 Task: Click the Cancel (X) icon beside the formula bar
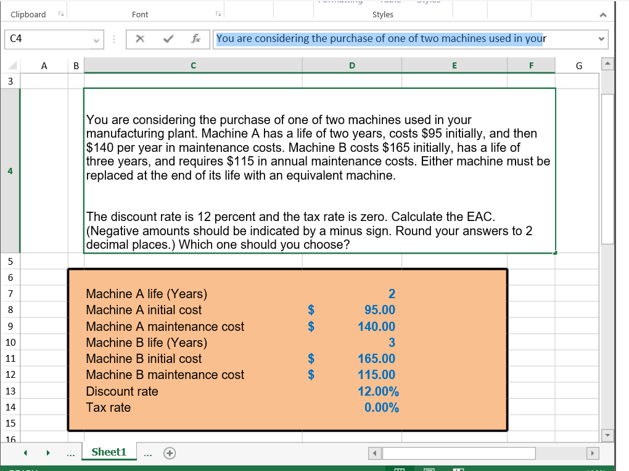141,39
